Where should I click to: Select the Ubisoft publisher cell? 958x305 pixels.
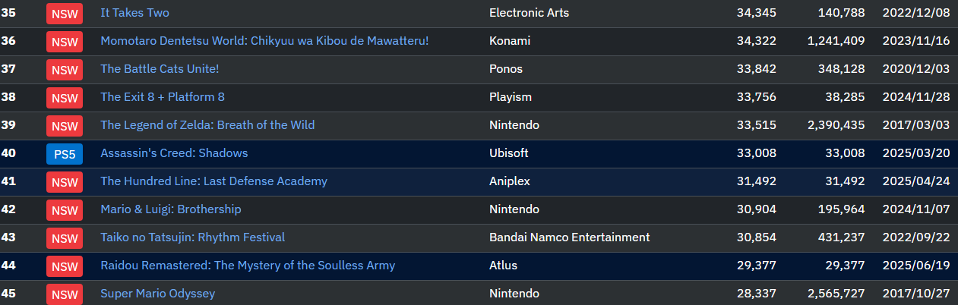point(509,153)
